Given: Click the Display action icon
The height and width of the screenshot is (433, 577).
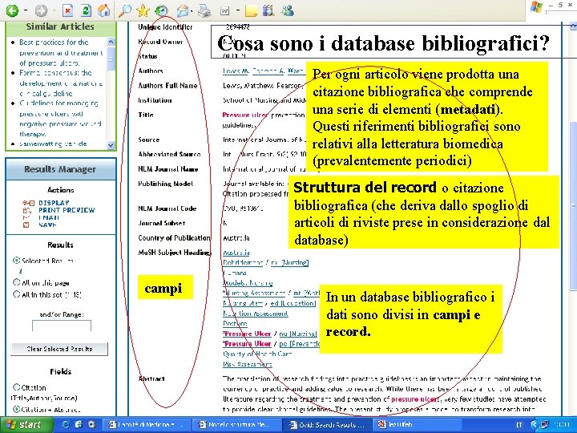Looking at the screenshot, I should [x=28, y=203].
